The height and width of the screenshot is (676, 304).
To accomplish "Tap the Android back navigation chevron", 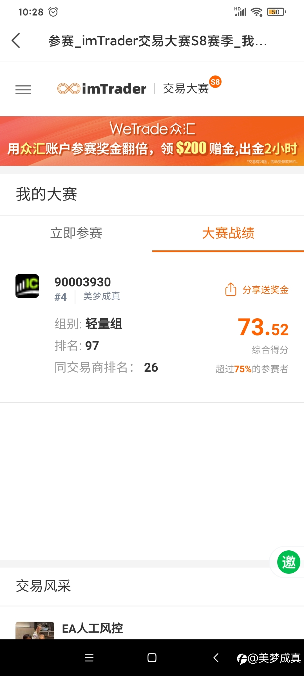I will (216, 658).
